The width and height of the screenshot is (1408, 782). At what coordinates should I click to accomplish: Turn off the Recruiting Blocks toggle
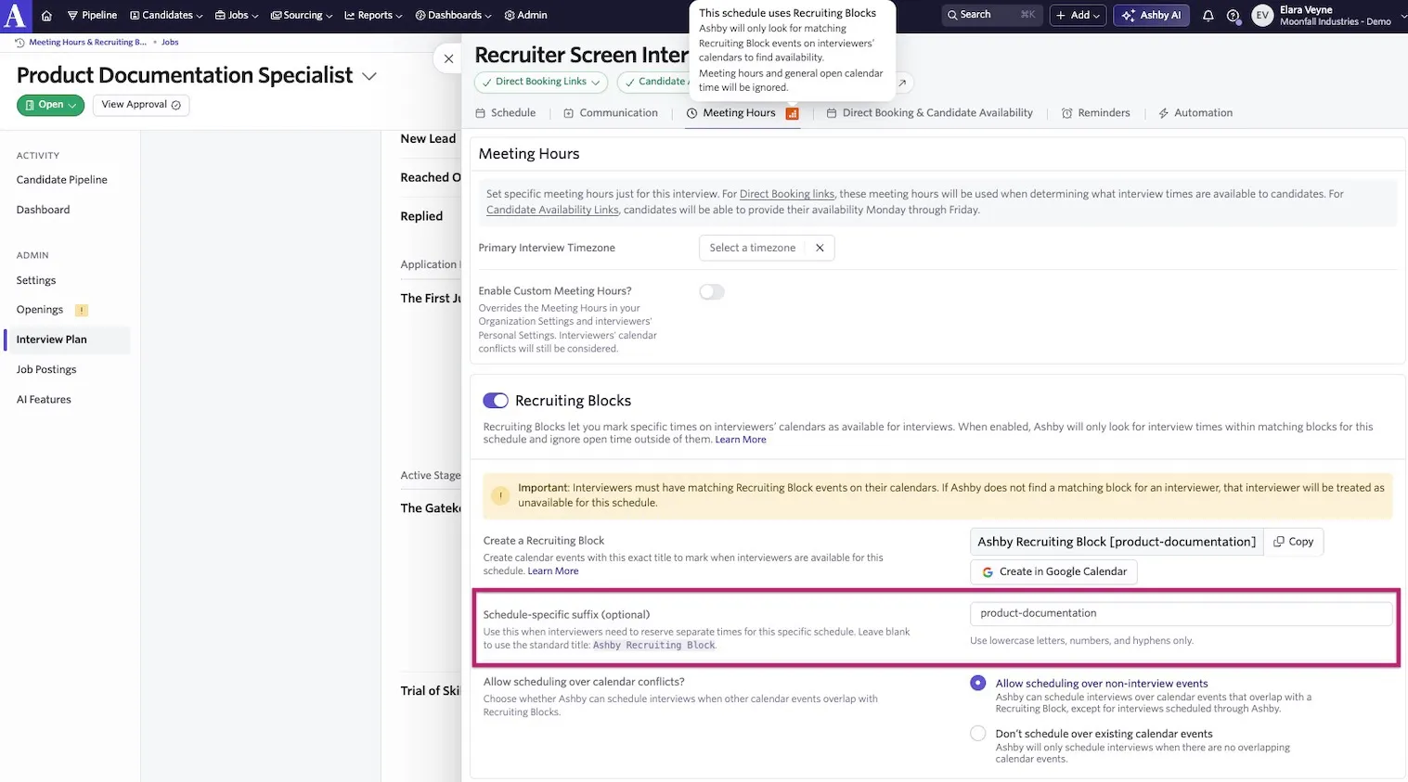(496, 401)
